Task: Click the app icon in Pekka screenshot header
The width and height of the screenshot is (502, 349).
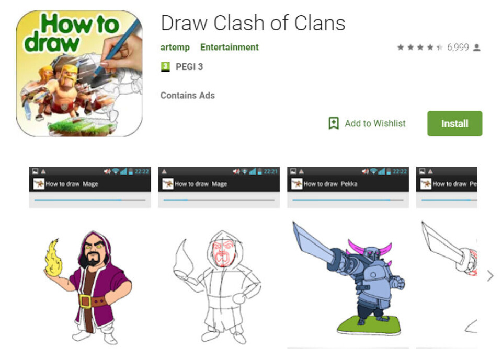Action: coord(297,183)
